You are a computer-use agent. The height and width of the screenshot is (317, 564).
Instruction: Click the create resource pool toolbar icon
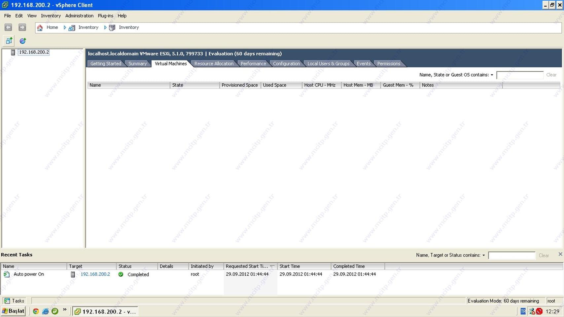click(x=23, y=41)
